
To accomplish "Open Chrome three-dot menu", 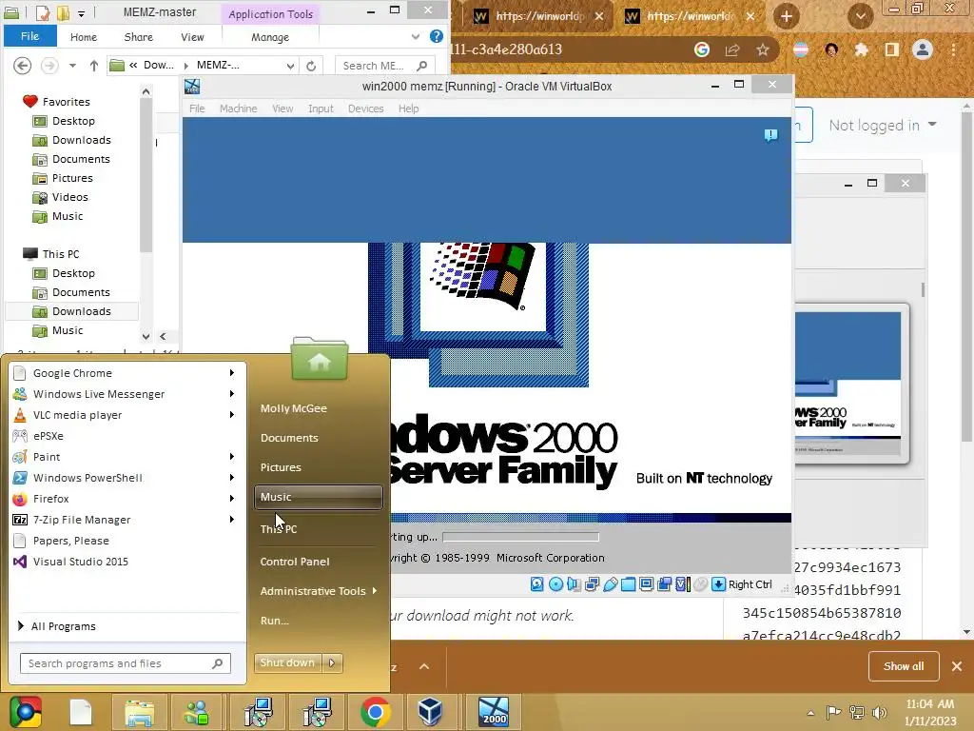I will point(953,49).
